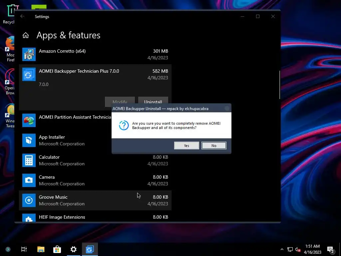The height and width of the screenshot is (256, 341).
Task: Select the Groove Music icon
Action: (29, 200)
